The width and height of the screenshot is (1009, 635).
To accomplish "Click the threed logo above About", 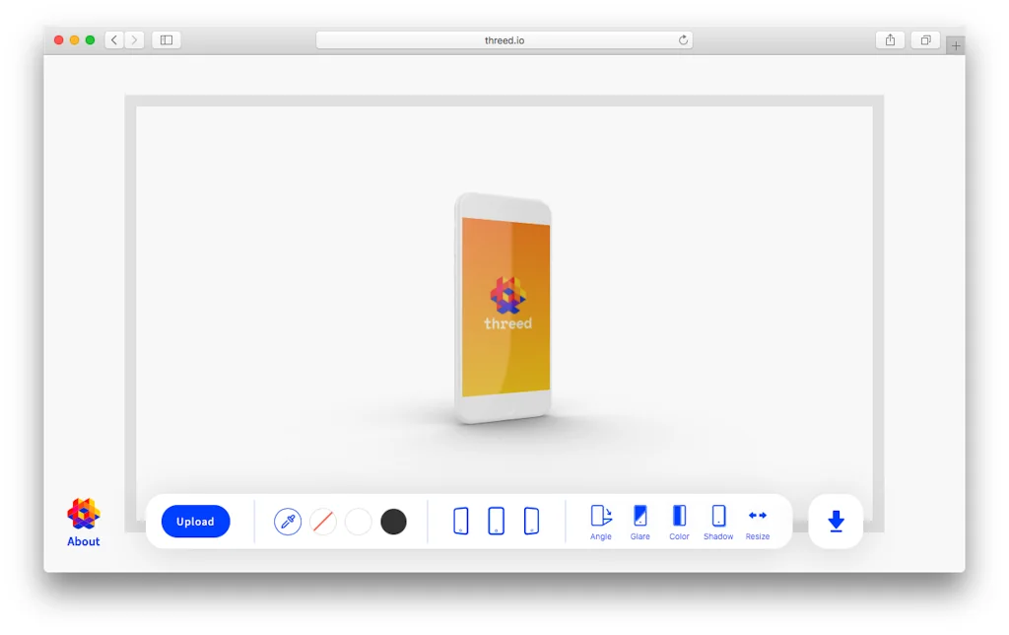I will click(83, 514).
